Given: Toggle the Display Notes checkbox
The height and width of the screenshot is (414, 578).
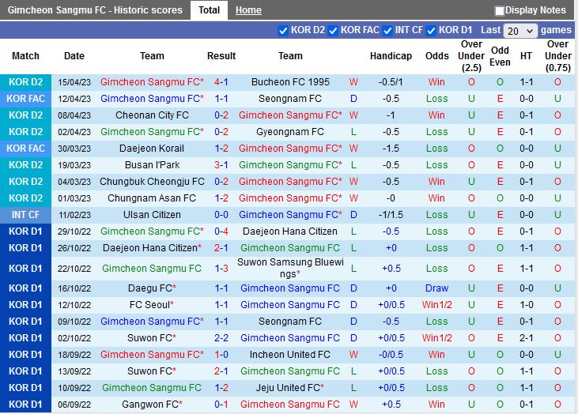Looking at the screenshot, I should (x=500, y=11).
